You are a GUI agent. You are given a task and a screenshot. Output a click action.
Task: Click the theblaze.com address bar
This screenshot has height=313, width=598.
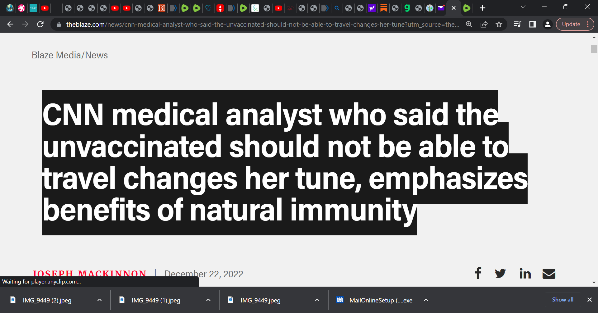[x=262, y=25]
